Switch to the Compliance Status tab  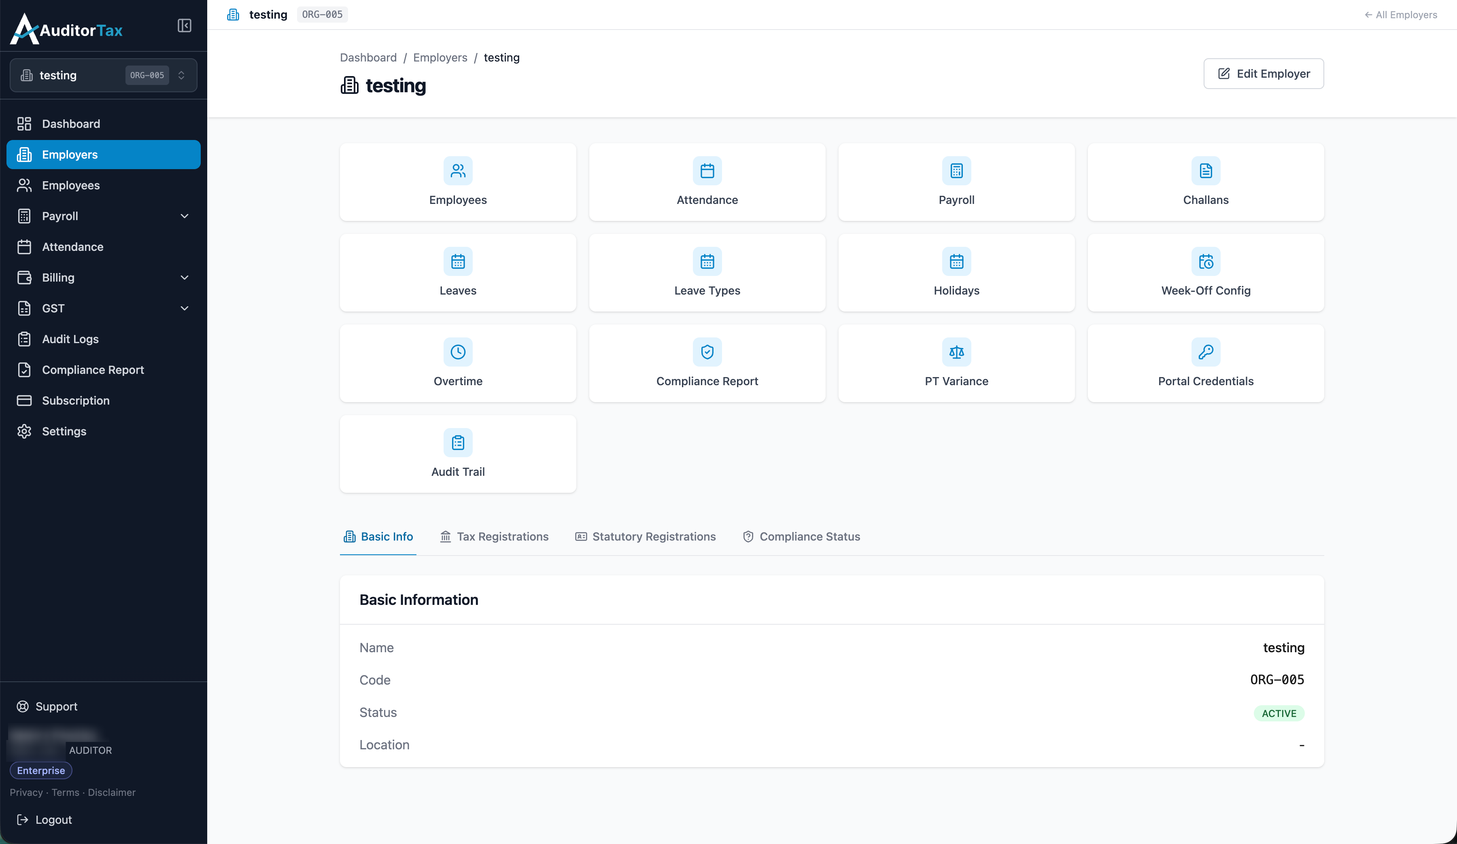[801, 537]
